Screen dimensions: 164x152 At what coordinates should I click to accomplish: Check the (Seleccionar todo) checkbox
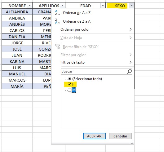(x=69, y=78)
